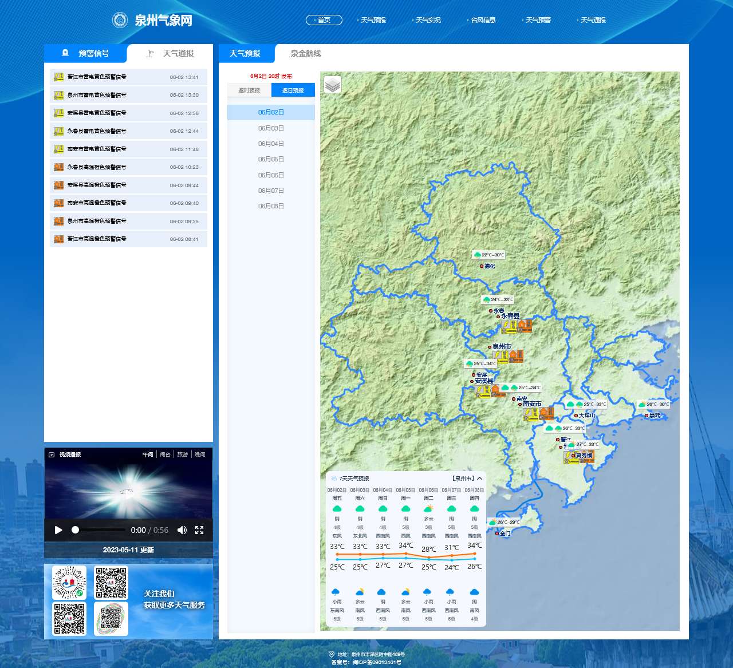Choose 06月08日 from the date list
The image size is (733, 668).
(271, 206)
